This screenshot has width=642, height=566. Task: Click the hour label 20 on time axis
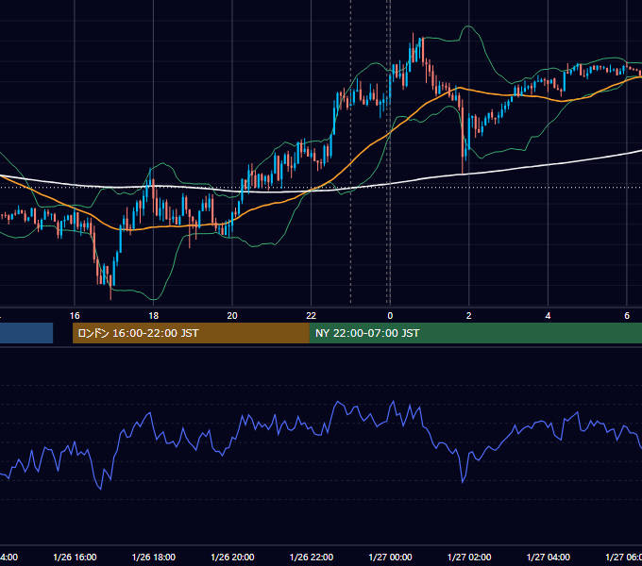(x=232, y=316)
